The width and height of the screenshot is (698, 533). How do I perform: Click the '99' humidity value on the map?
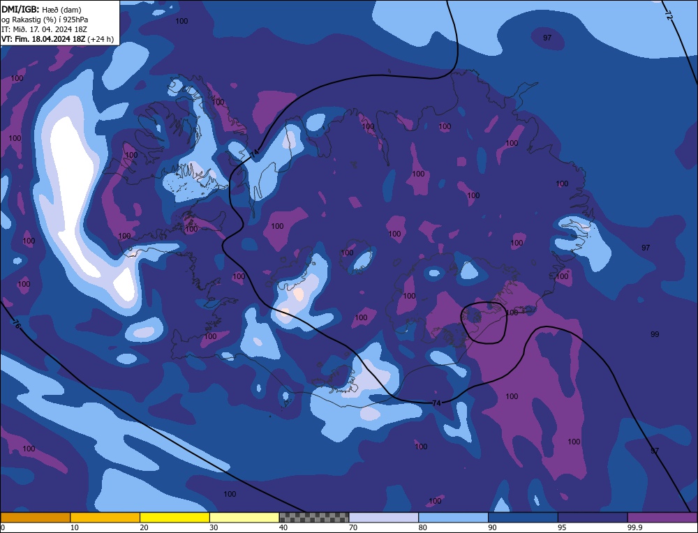tap(655, 334)
